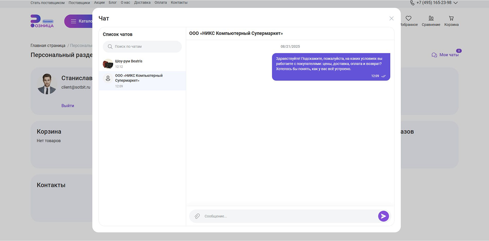489x241 pixels.
Task: Click Нет товаров text in Корзина card
Action: (49, 141)
